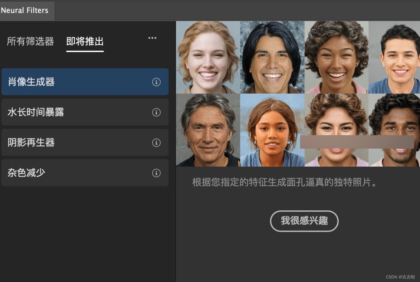Select the 即将推出 tab
This screenshot has width=420, height=282.
click(85, 41)
